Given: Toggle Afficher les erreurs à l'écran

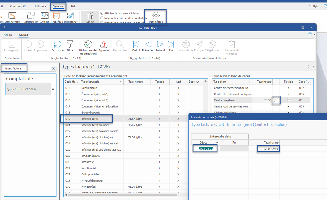Looking at the screenshot, I should point(102,13).
